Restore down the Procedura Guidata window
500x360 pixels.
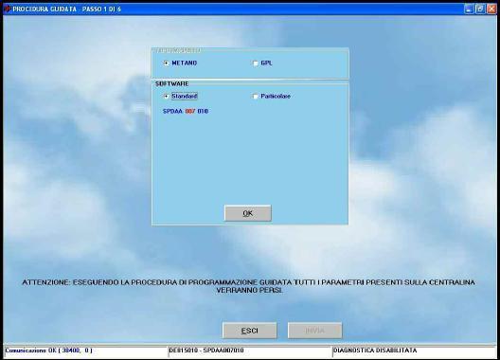click(x=480, y=9)
